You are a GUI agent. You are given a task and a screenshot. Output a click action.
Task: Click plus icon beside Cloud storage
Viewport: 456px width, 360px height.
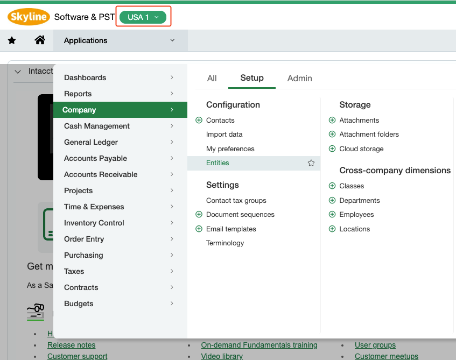(x=332, y=149)
